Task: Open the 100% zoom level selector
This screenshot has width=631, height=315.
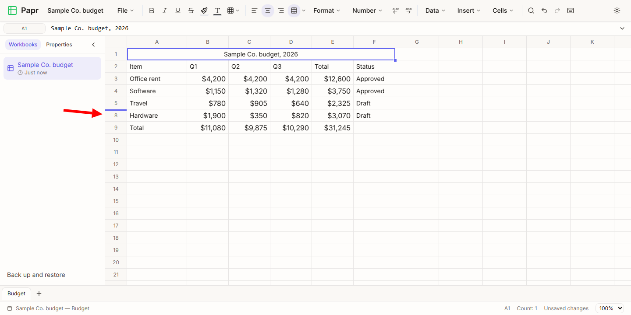Action: pyautogui.click(x=610, y=308)
